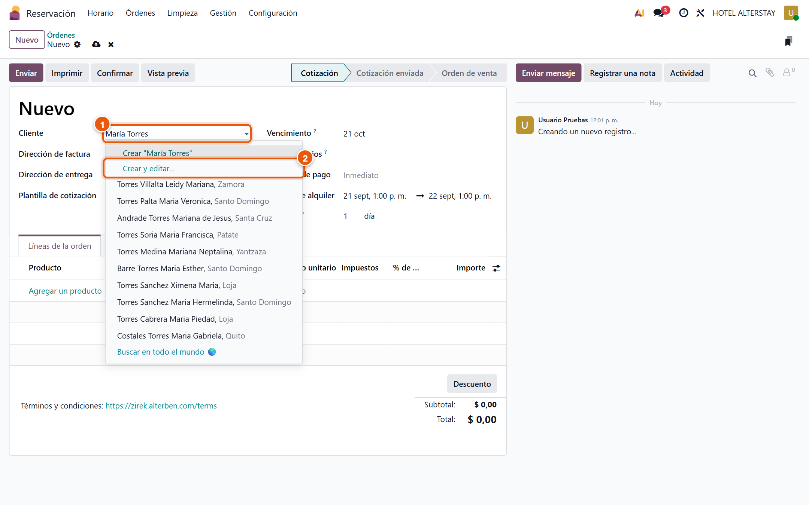Click the Descuento button
The image size is (809, 505).
pos(472,384)
